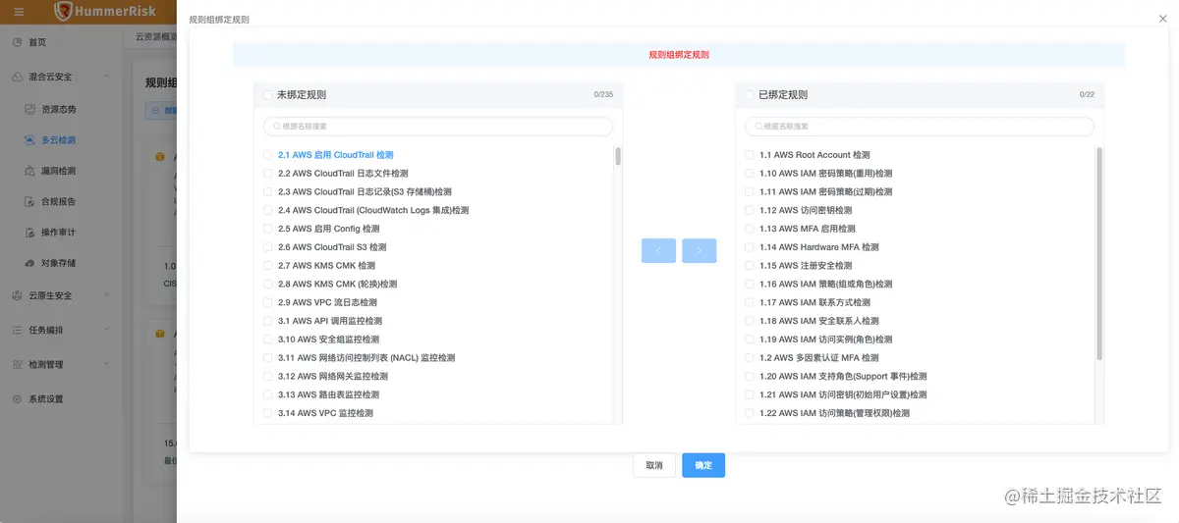
Task: Click the 混合云安全 cloud icon
Action: [18, 77]
